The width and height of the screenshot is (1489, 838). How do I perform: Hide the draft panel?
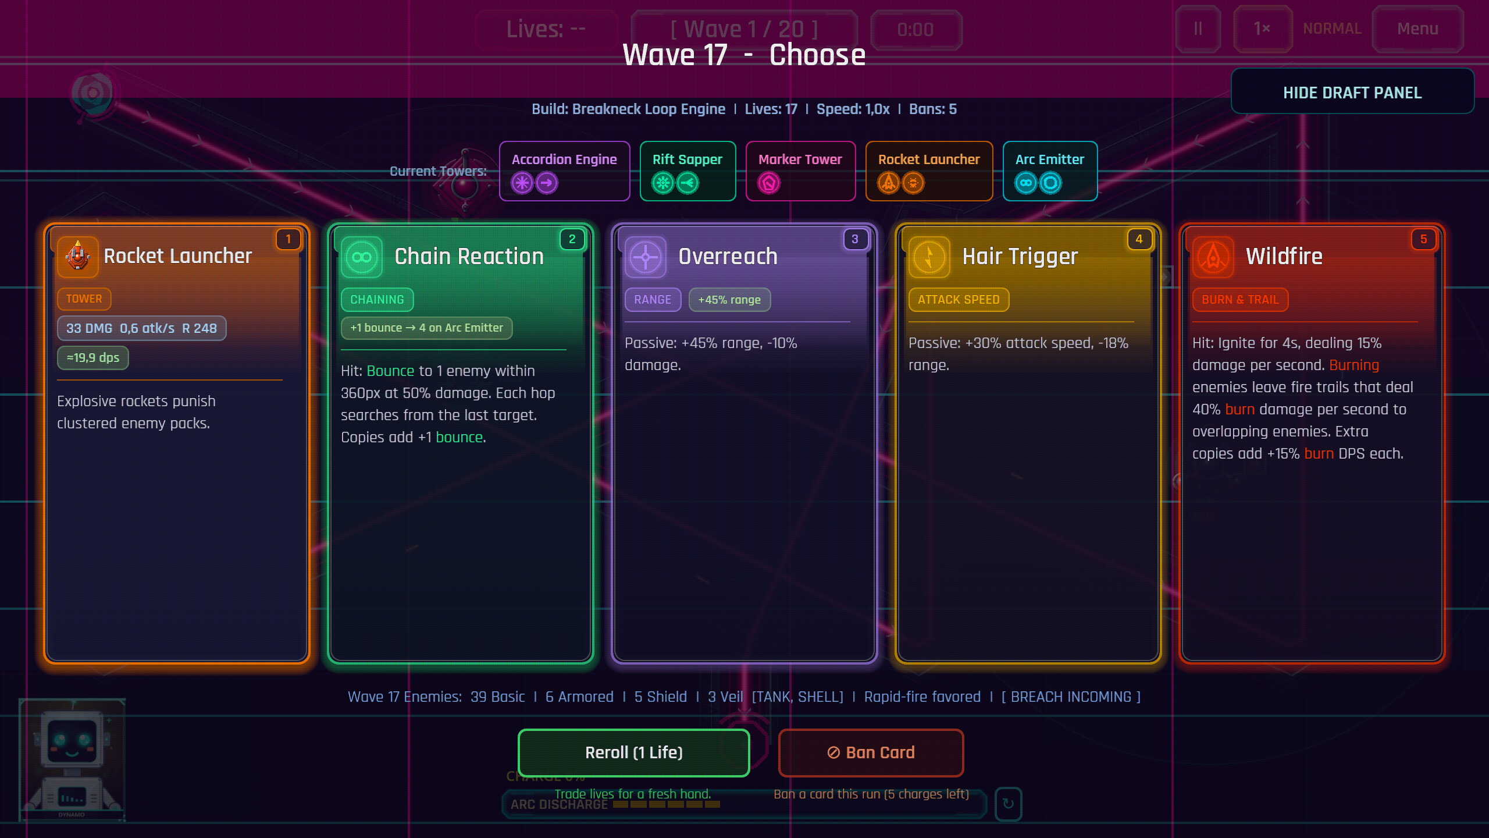pyautogui.click(x=1352, y=92)
